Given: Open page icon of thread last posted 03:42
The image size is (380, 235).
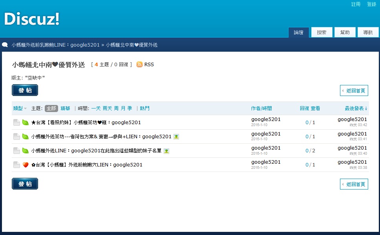Looking at the screenshot, I should [x=16, y=122].
